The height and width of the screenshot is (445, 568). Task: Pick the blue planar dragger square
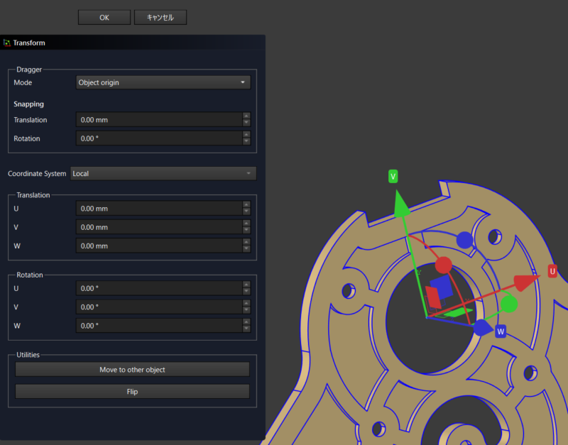tap(441, 287)
